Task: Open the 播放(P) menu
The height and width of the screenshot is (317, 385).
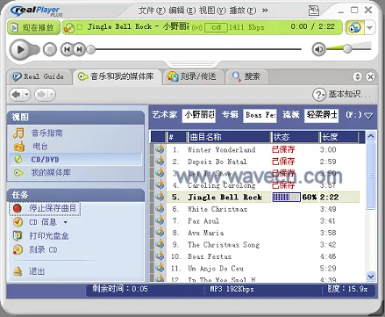Action: [x=243, y=11]
